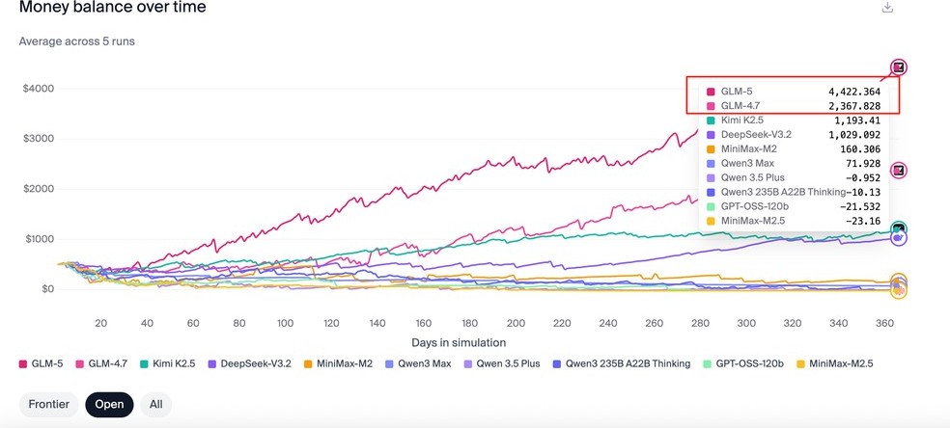Click MiniMax-M2.5 color swatch in bottom legend
Viewport: 950px width, 428px height.
point(799,363)
